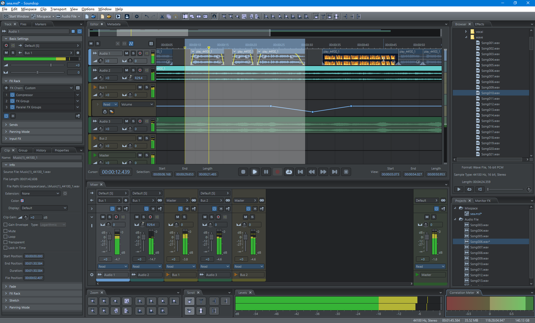Toggle loop playback in transport

pos(289,172)
